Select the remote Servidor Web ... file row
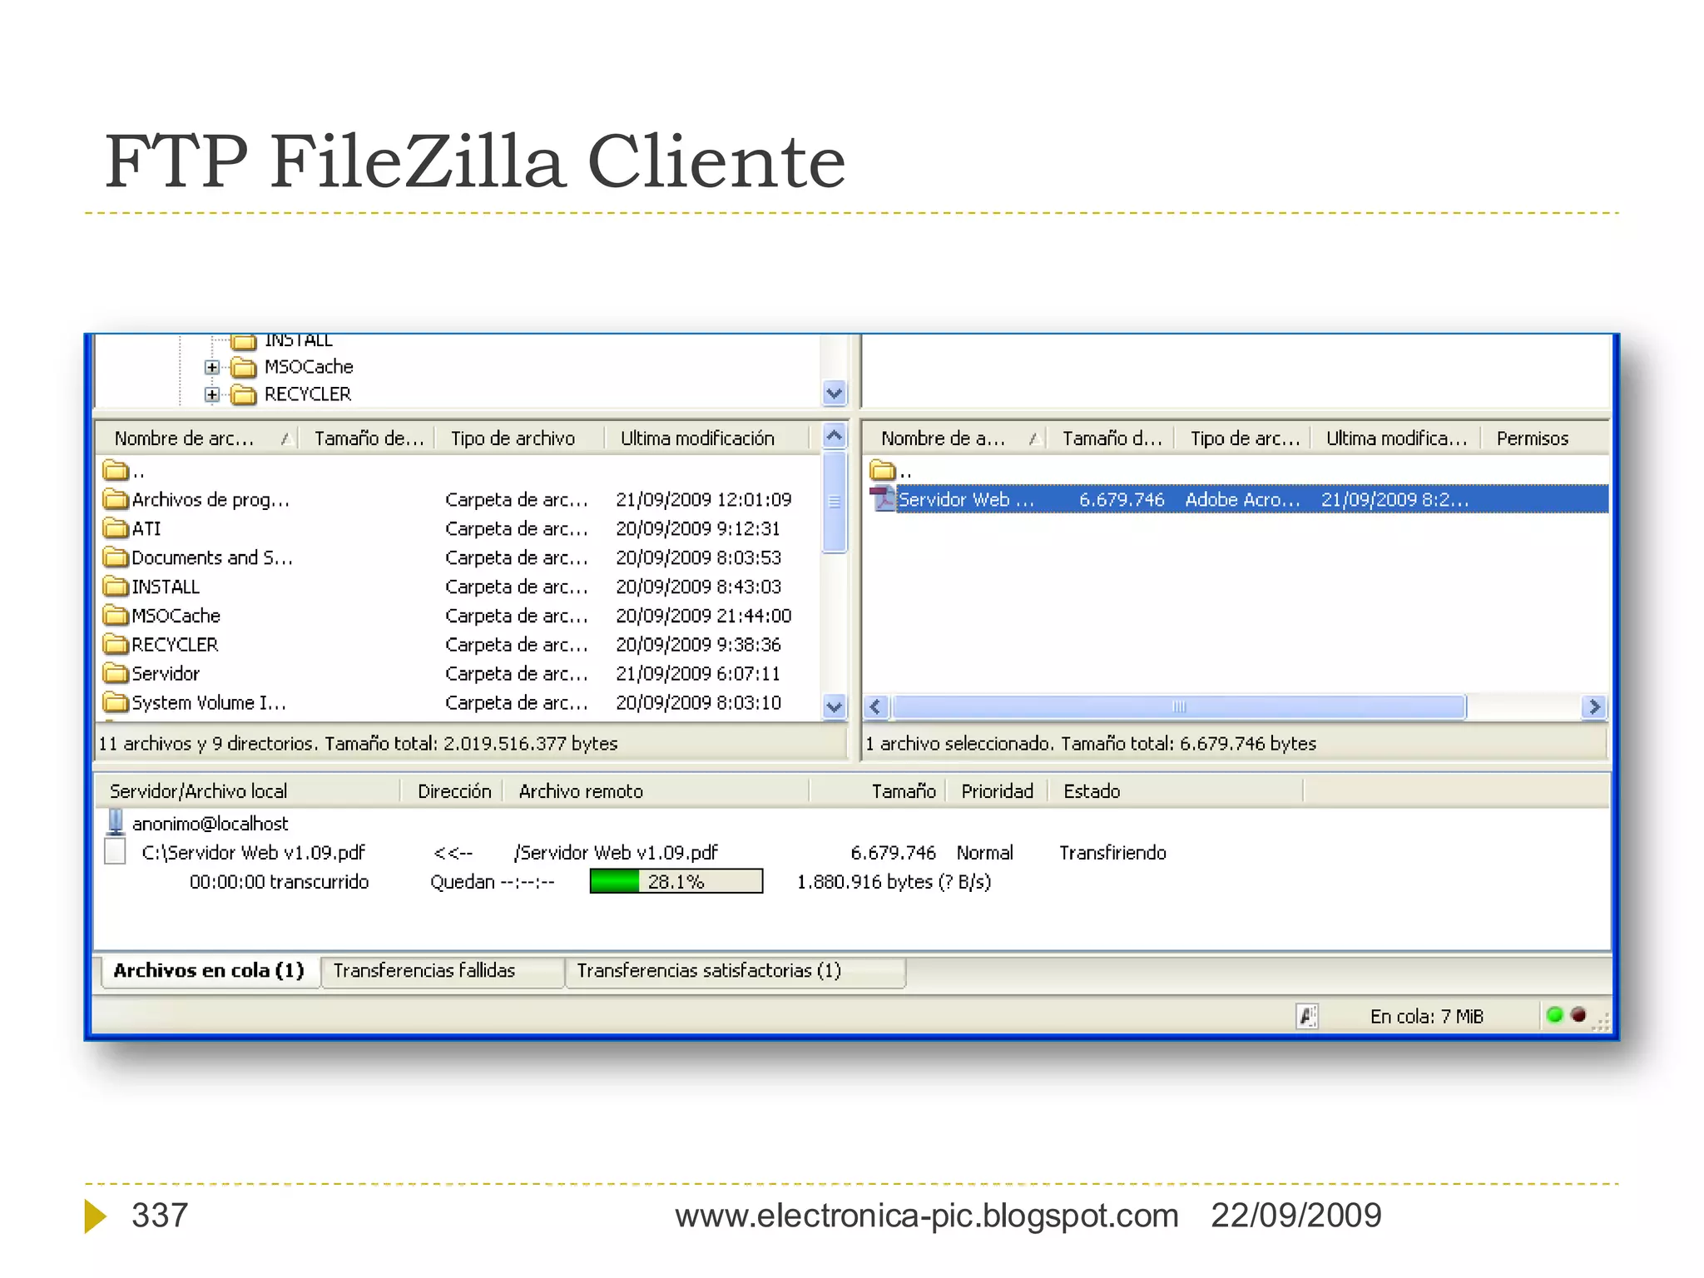Viewport: 1704px width, 1278px height. 1238,499
